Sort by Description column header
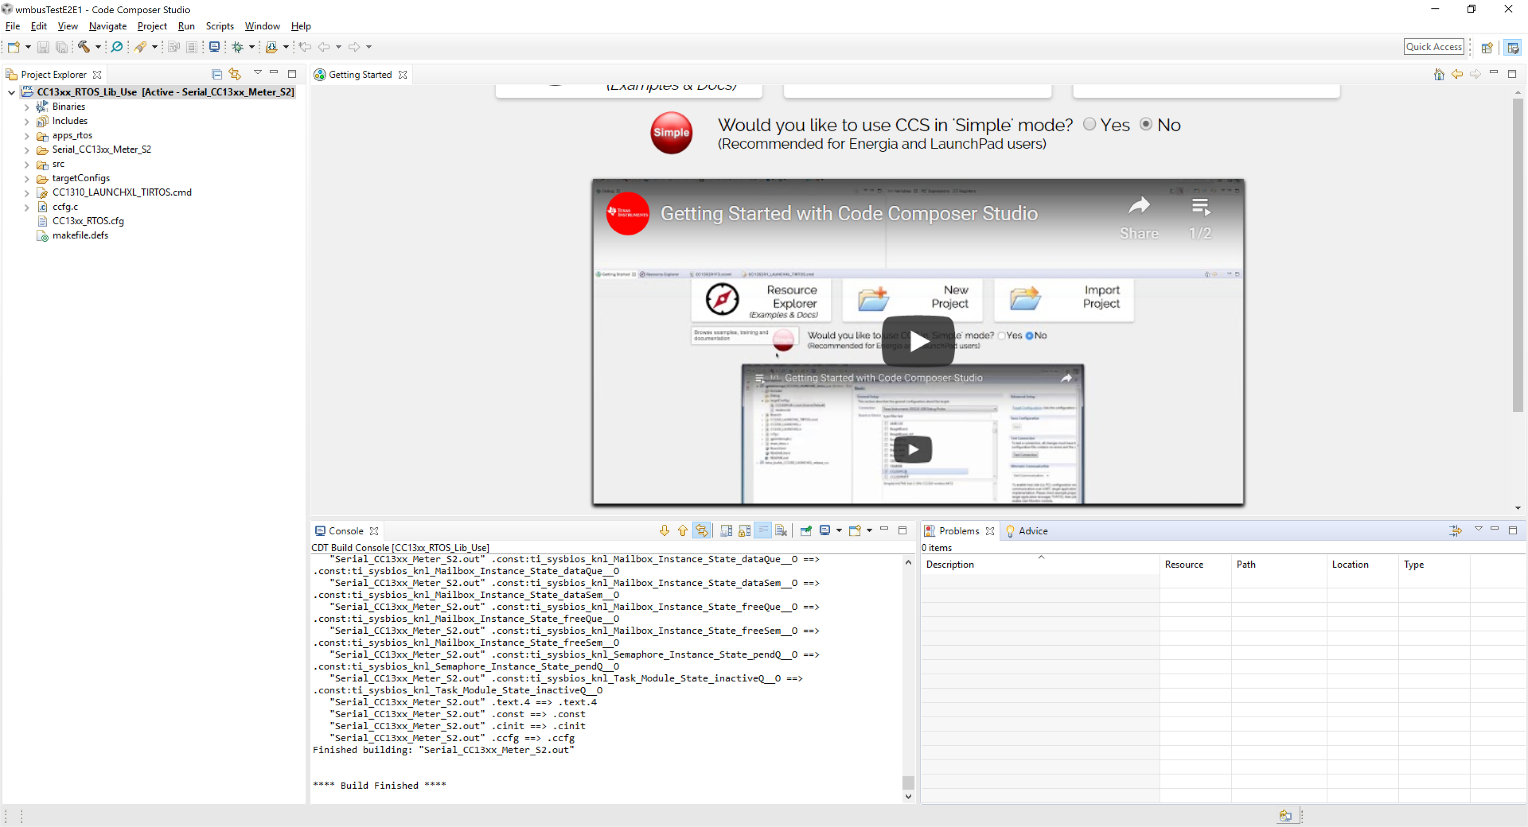The width and height of the screenshot is (1528, 827). point(1040,565)
